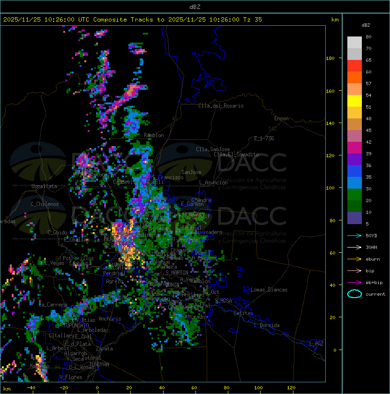This screenshot has height=394, width=390.
Task: Click the 'TUNUYAN' map label
Action: coord(99,365)
